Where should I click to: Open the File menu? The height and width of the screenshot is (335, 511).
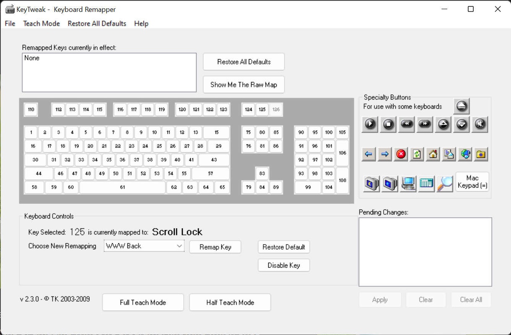(10, 23)
